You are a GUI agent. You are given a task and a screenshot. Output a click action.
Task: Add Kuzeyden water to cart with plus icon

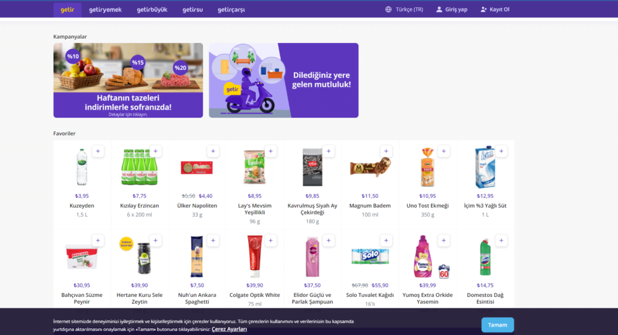click(x=98, y=151)
